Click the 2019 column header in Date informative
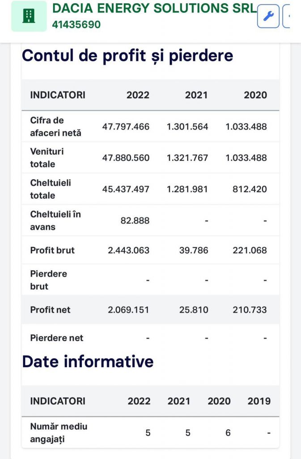301x459 pixels. pos(259,401)
